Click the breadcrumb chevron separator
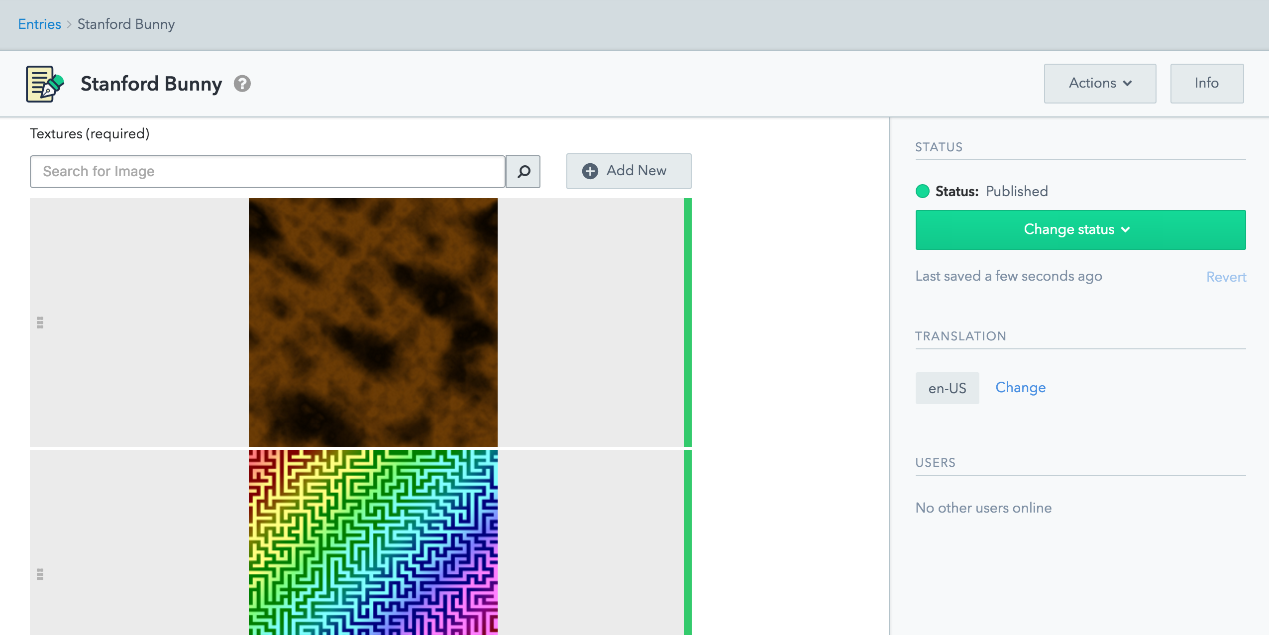The image size is (1269, 635). click(x=69, y=24)
